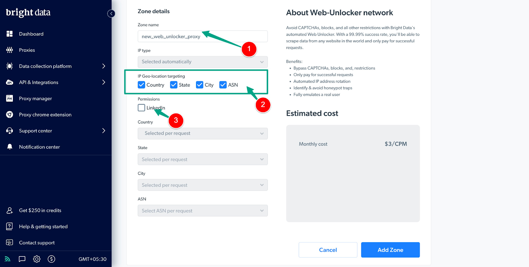Open the Select ASN per request dropdown

tap(202, 211)
